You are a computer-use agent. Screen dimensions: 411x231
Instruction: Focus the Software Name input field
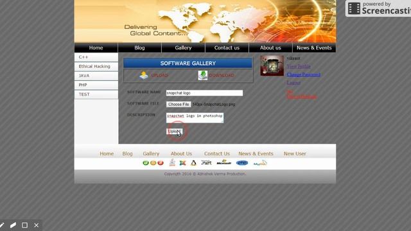204,93
